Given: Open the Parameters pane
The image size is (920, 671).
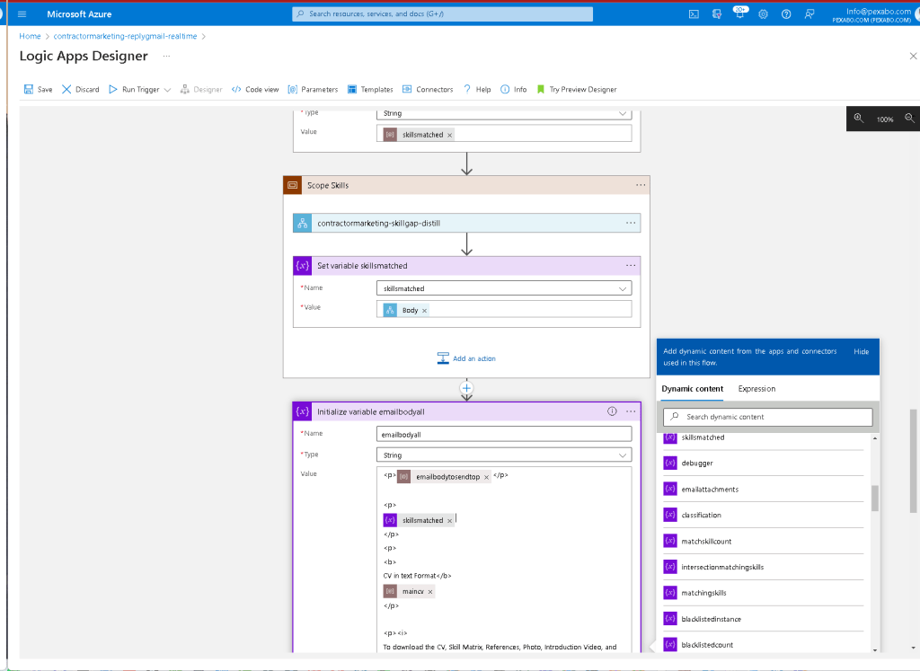Looking at the screenshot, I should tap(313, 89).
